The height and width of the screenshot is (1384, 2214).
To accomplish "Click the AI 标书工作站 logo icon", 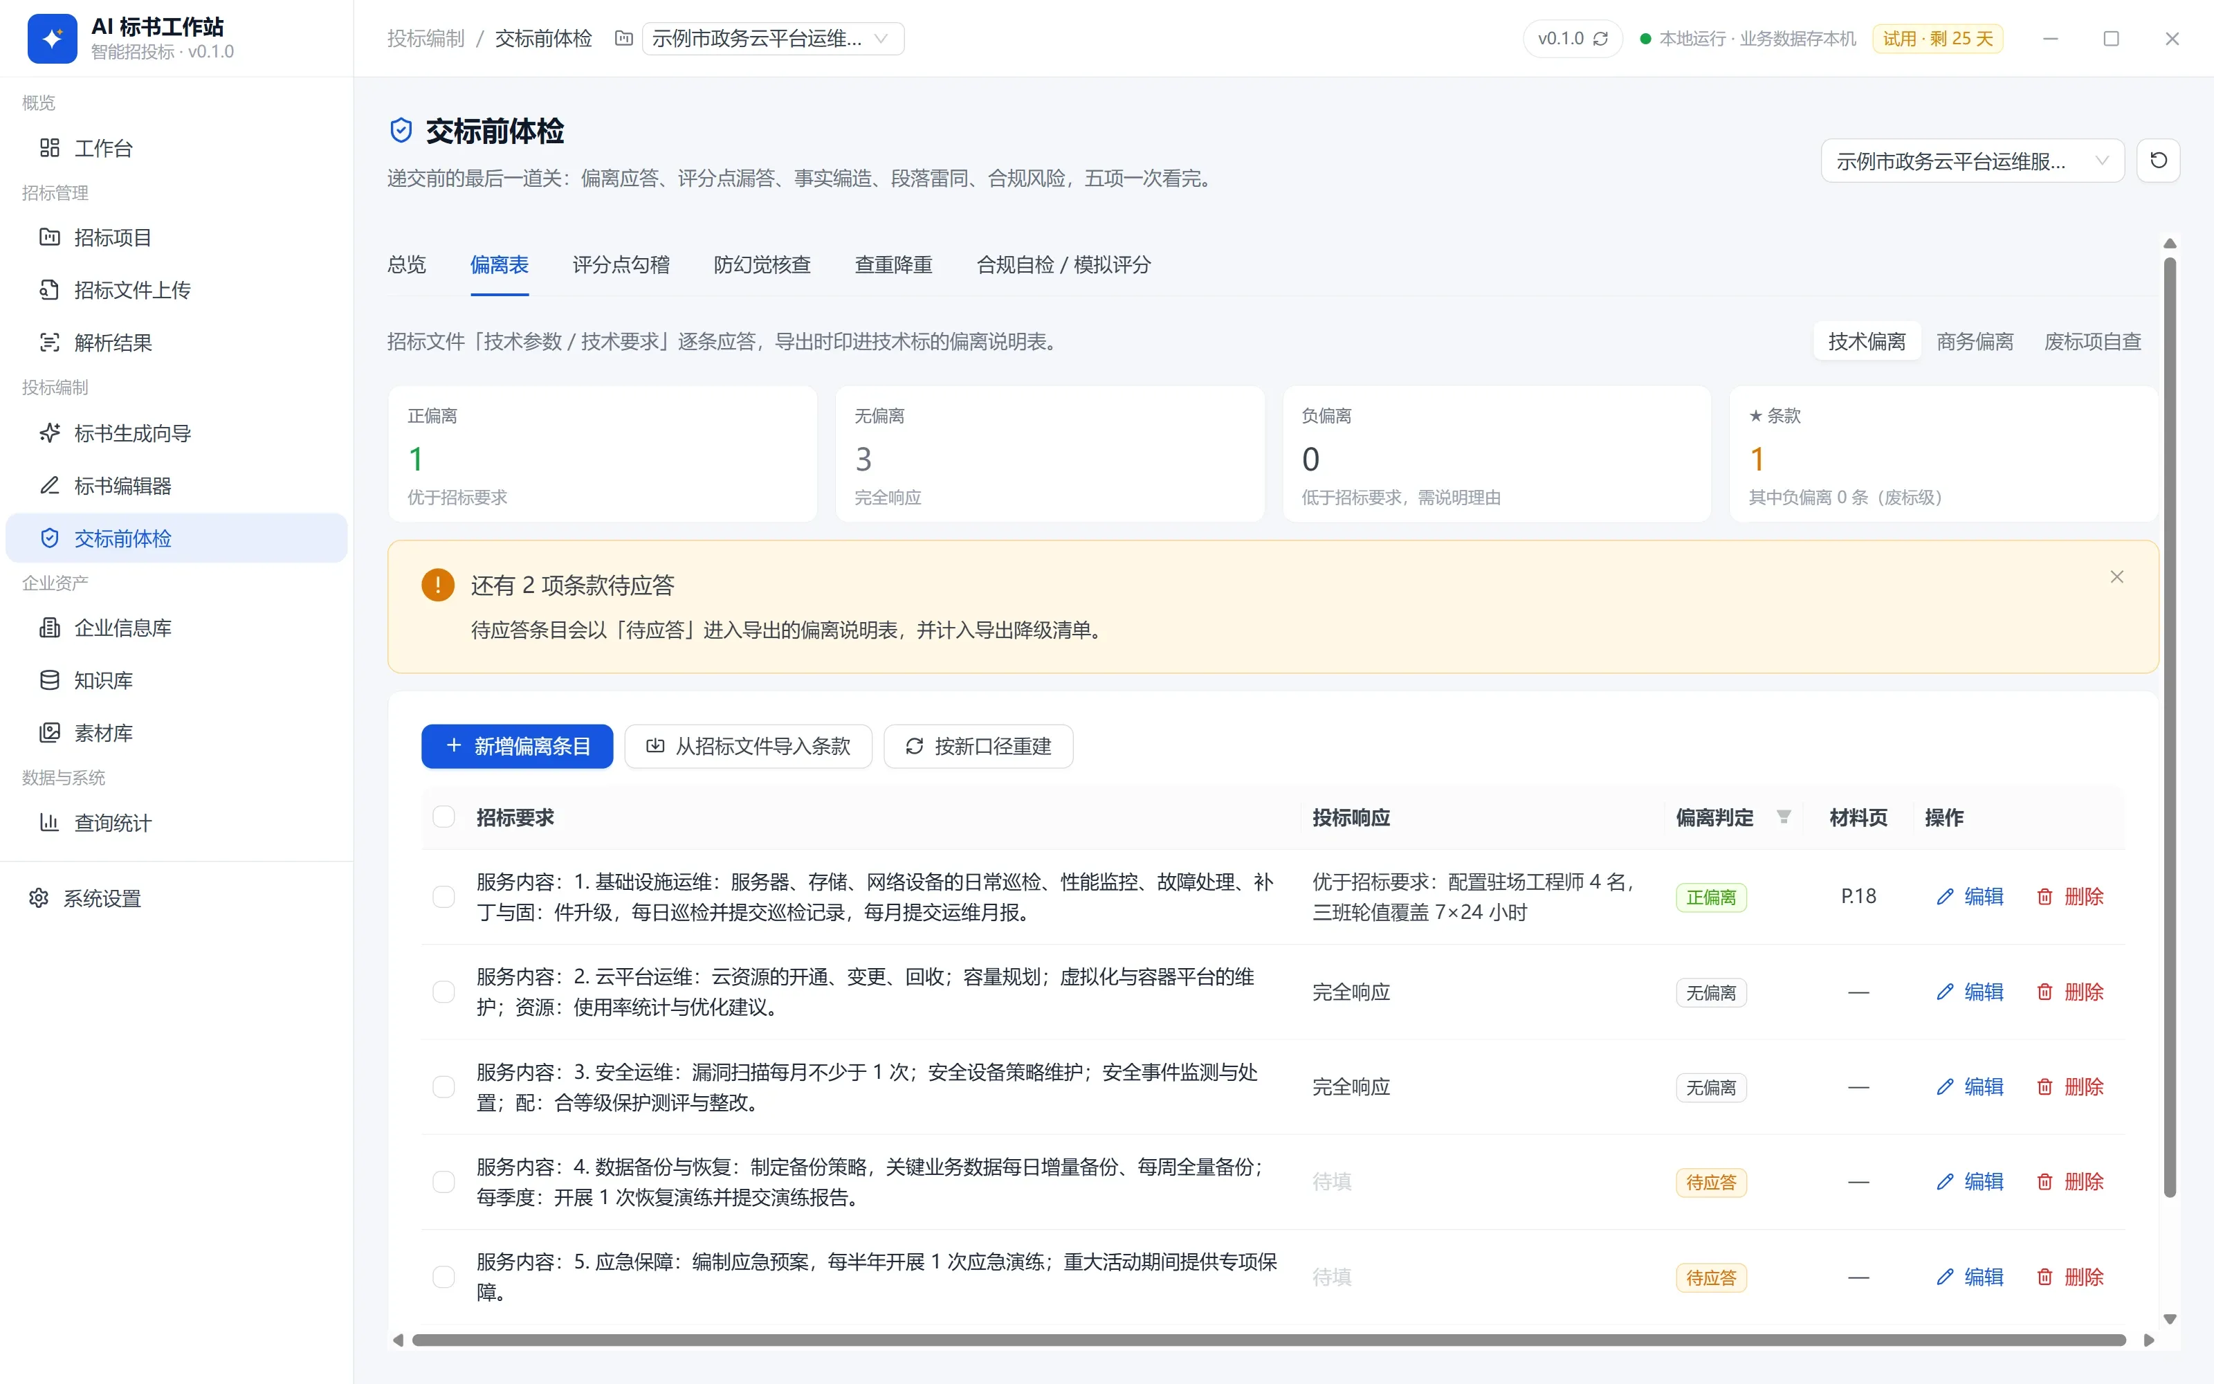I will pyautogui.click(x=52, y=39).
